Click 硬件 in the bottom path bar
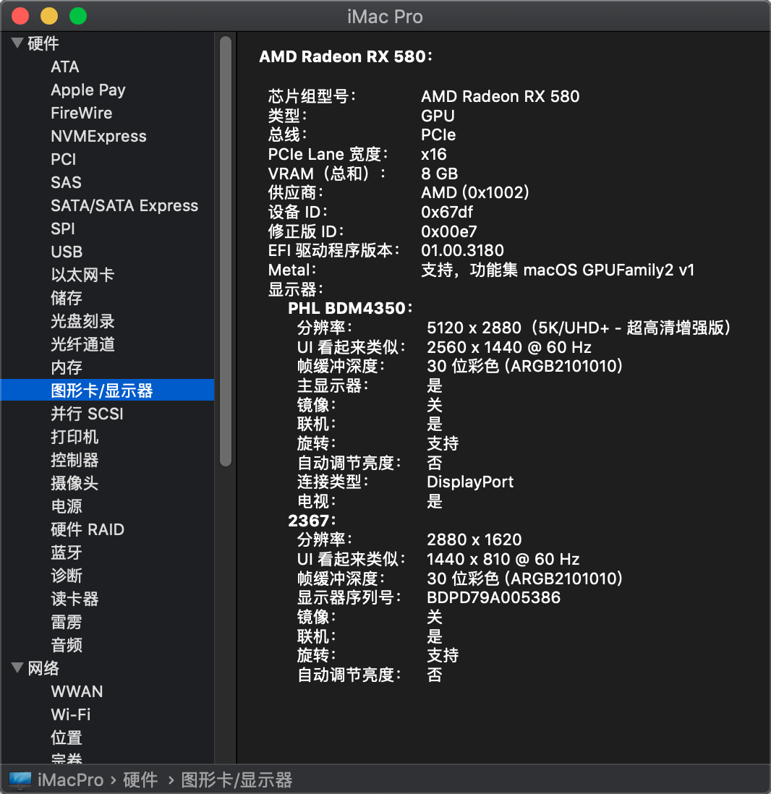771x794 pixels. pos(140,780)
